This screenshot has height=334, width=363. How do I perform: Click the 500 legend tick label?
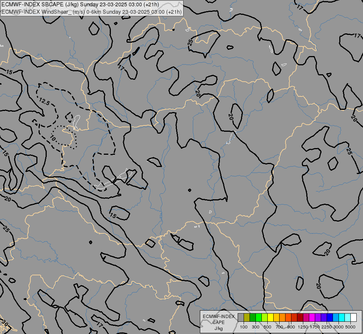coord(267,327)
